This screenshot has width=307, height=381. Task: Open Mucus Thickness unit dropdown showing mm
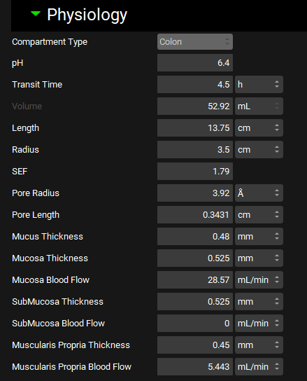[259, 236]
